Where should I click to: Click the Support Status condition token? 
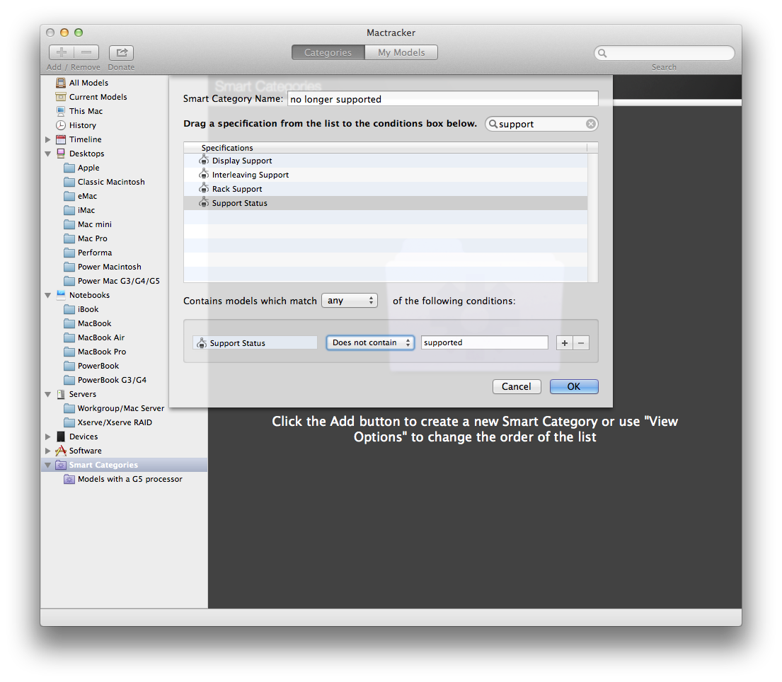point(255,343)
